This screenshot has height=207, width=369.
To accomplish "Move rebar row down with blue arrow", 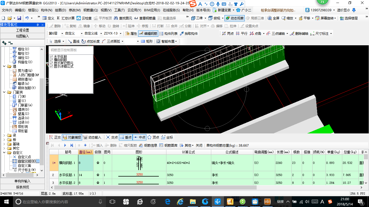I will (85, 145).
